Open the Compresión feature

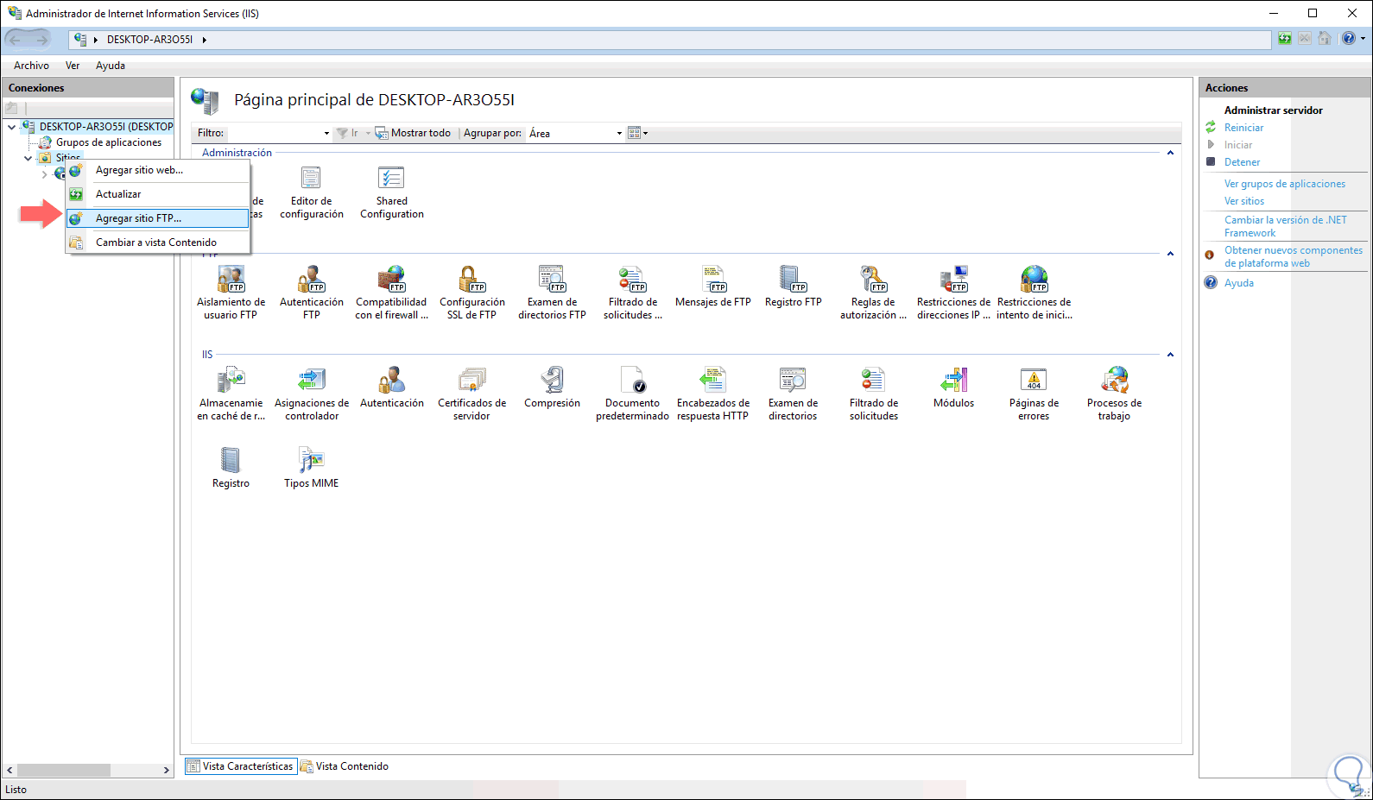(x=552, y=388)
